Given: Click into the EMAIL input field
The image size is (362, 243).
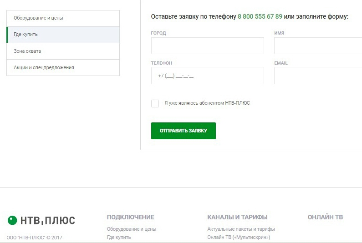Looking at the screenshot, I should (318, 76).
